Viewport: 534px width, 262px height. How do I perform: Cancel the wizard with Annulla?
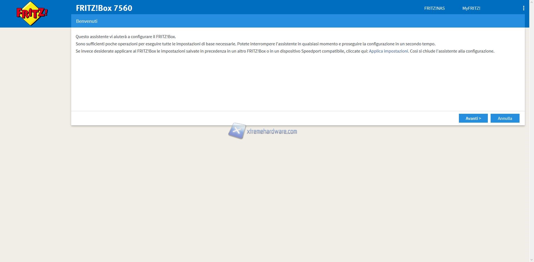click(x=505, y=118)
